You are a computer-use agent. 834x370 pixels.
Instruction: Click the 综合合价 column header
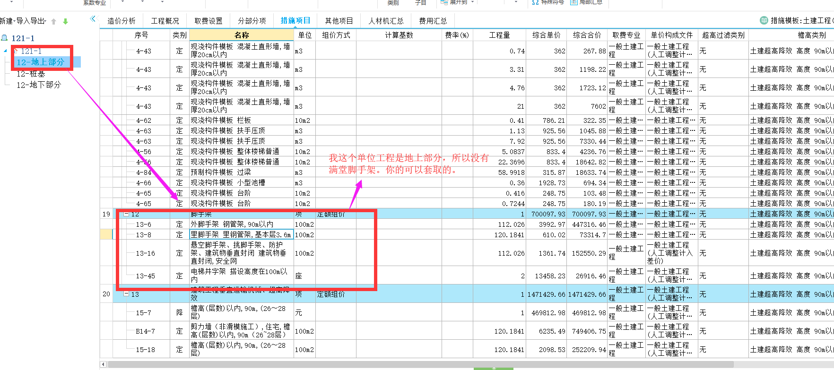click(587, 35)
